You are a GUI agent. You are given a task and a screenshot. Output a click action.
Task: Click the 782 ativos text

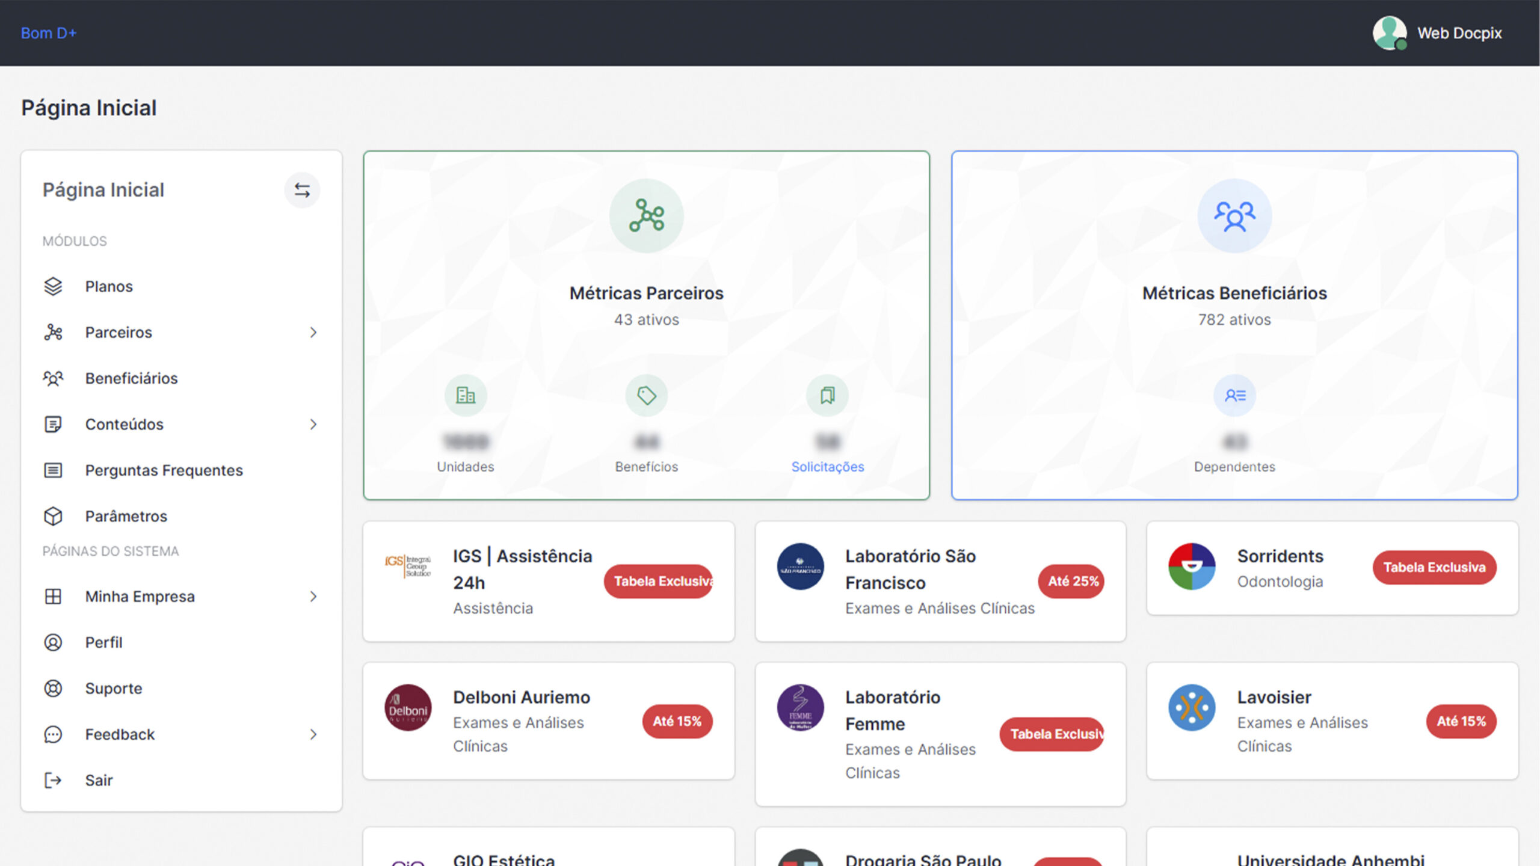click(x=1234, y=319)
